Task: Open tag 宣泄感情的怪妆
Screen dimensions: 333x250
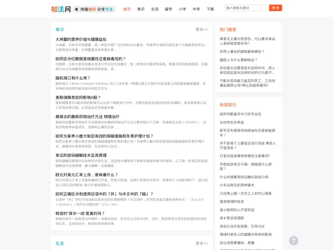Action: [x=232, y=201]
